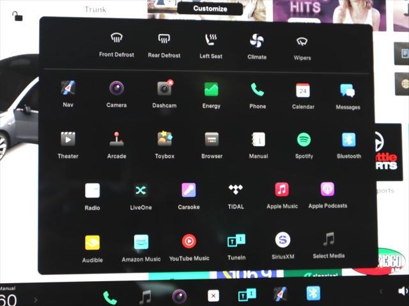The image size is (409, 306).
Task: Tap the camera icon in bottom dock
Action: [180, 296]
